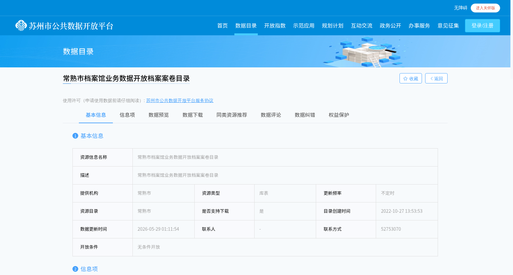Open 示范应用 navigation item
The height and width of the screenshot is (275, 513).
click(x=304, y=26)
